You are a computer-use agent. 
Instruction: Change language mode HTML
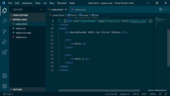(152, 94)
